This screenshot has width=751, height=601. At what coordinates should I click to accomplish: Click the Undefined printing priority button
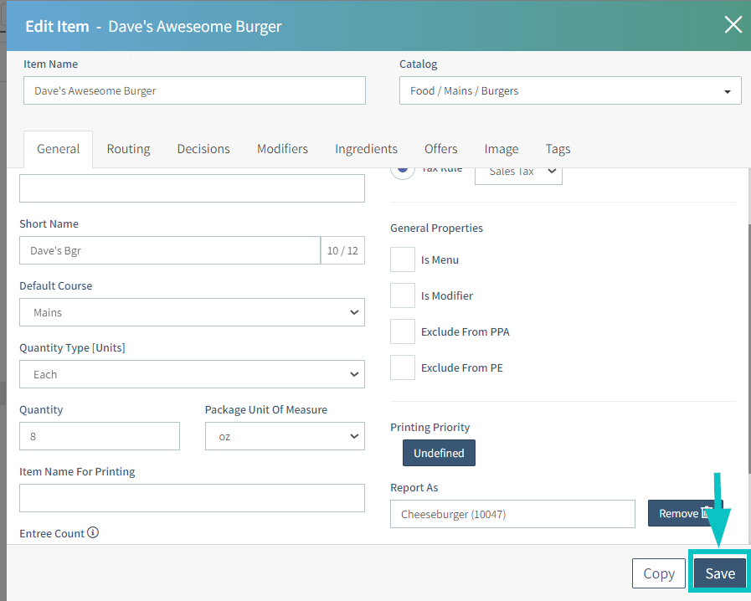tap(439, 453)
